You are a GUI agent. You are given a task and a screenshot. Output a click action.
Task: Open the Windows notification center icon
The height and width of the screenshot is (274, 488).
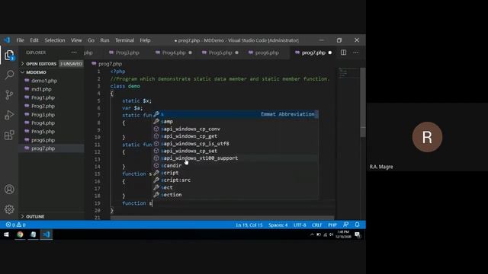[x=358, y=234]
